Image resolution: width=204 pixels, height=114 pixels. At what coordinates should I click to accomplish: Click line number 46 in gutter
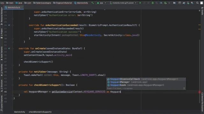pos(5,92)
